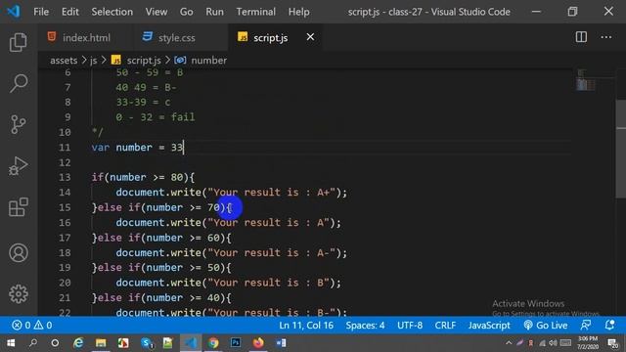This screenshot has width=626, height=352.
Task: Click the comment '33-39 = c'
Action: [143, 102]
